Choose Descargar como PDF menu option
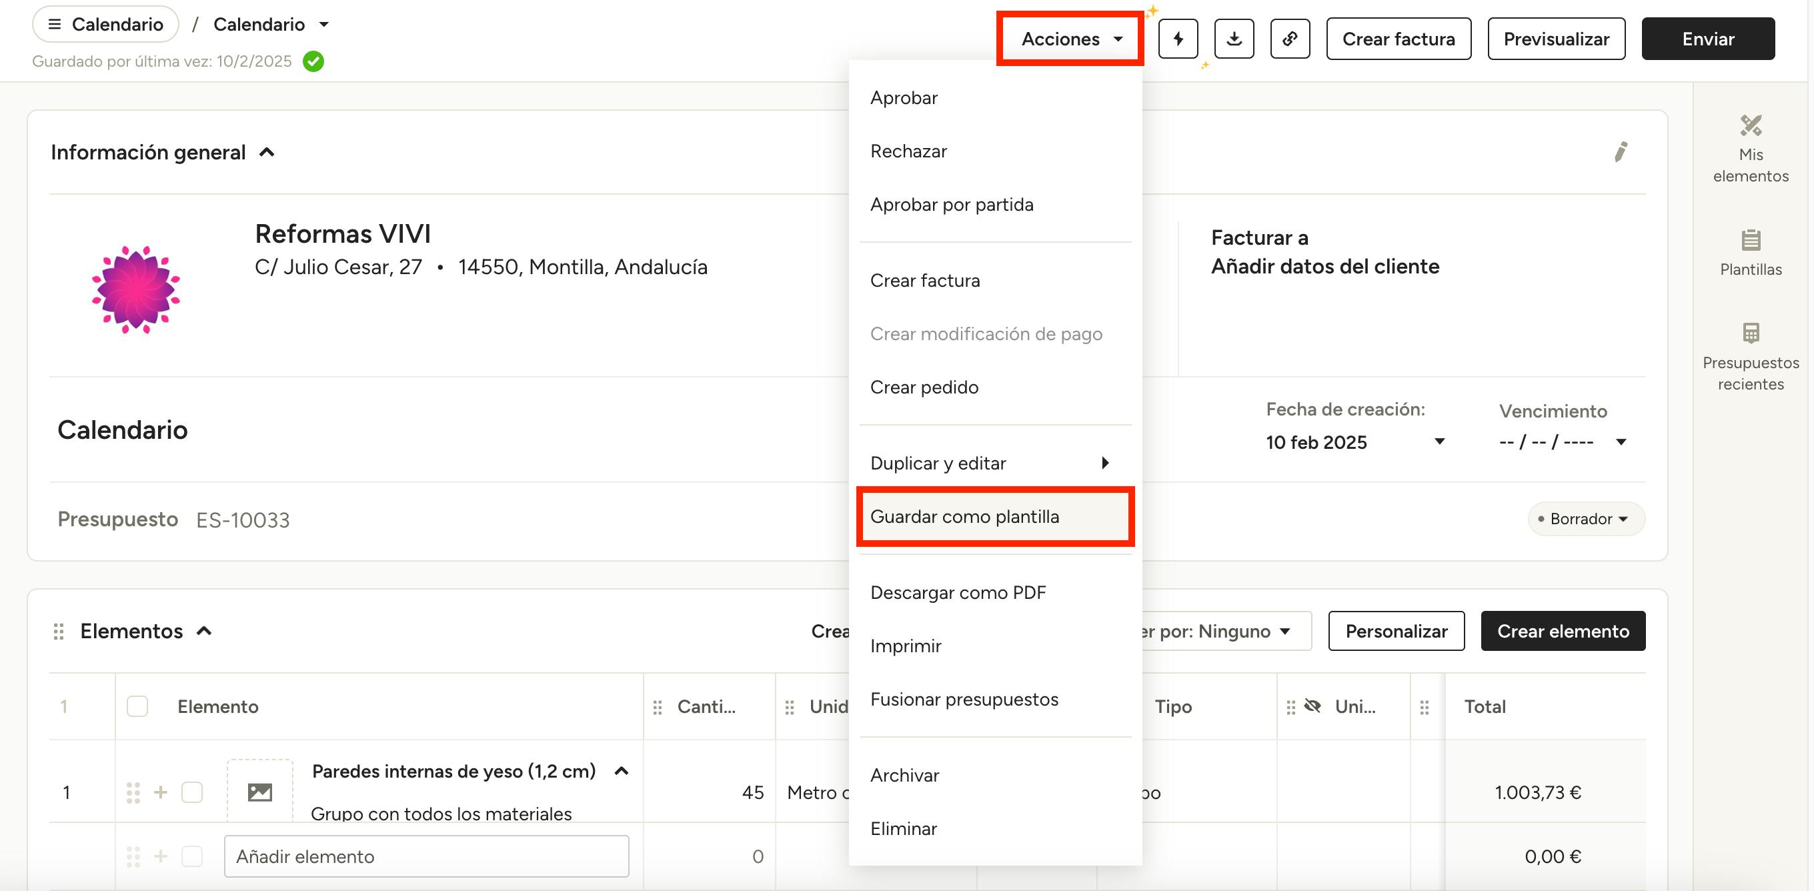 click(x=958, y=592)
